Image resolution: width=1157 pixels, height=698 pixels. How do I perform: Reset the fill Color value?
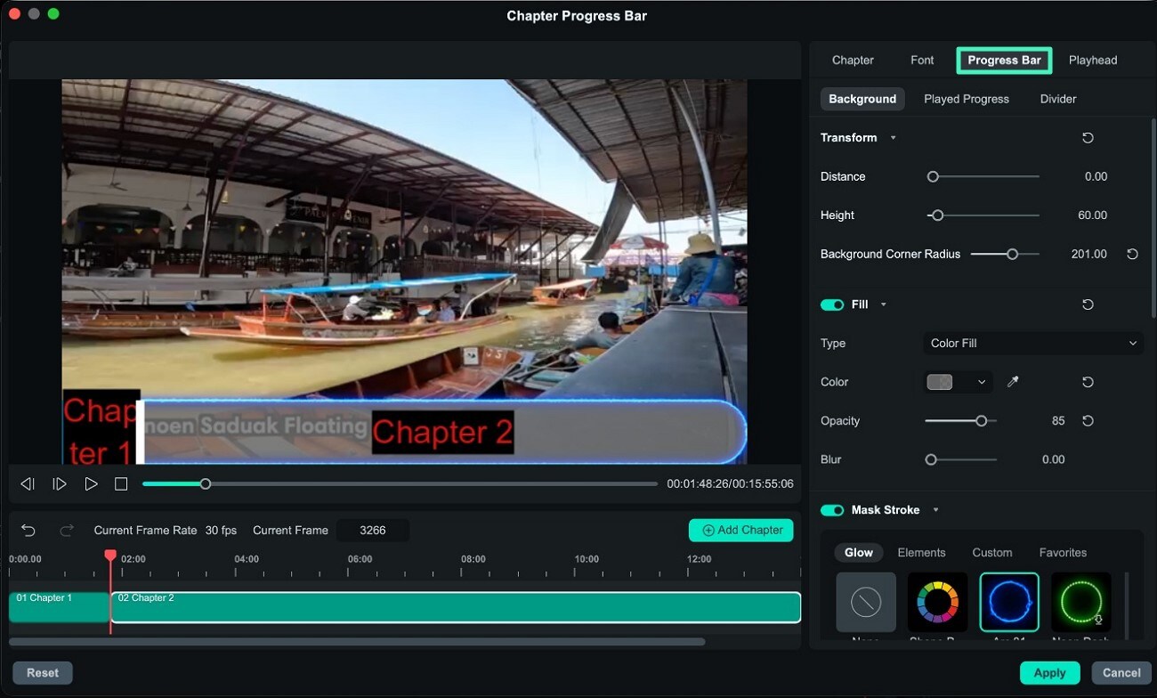point(1088,382)
